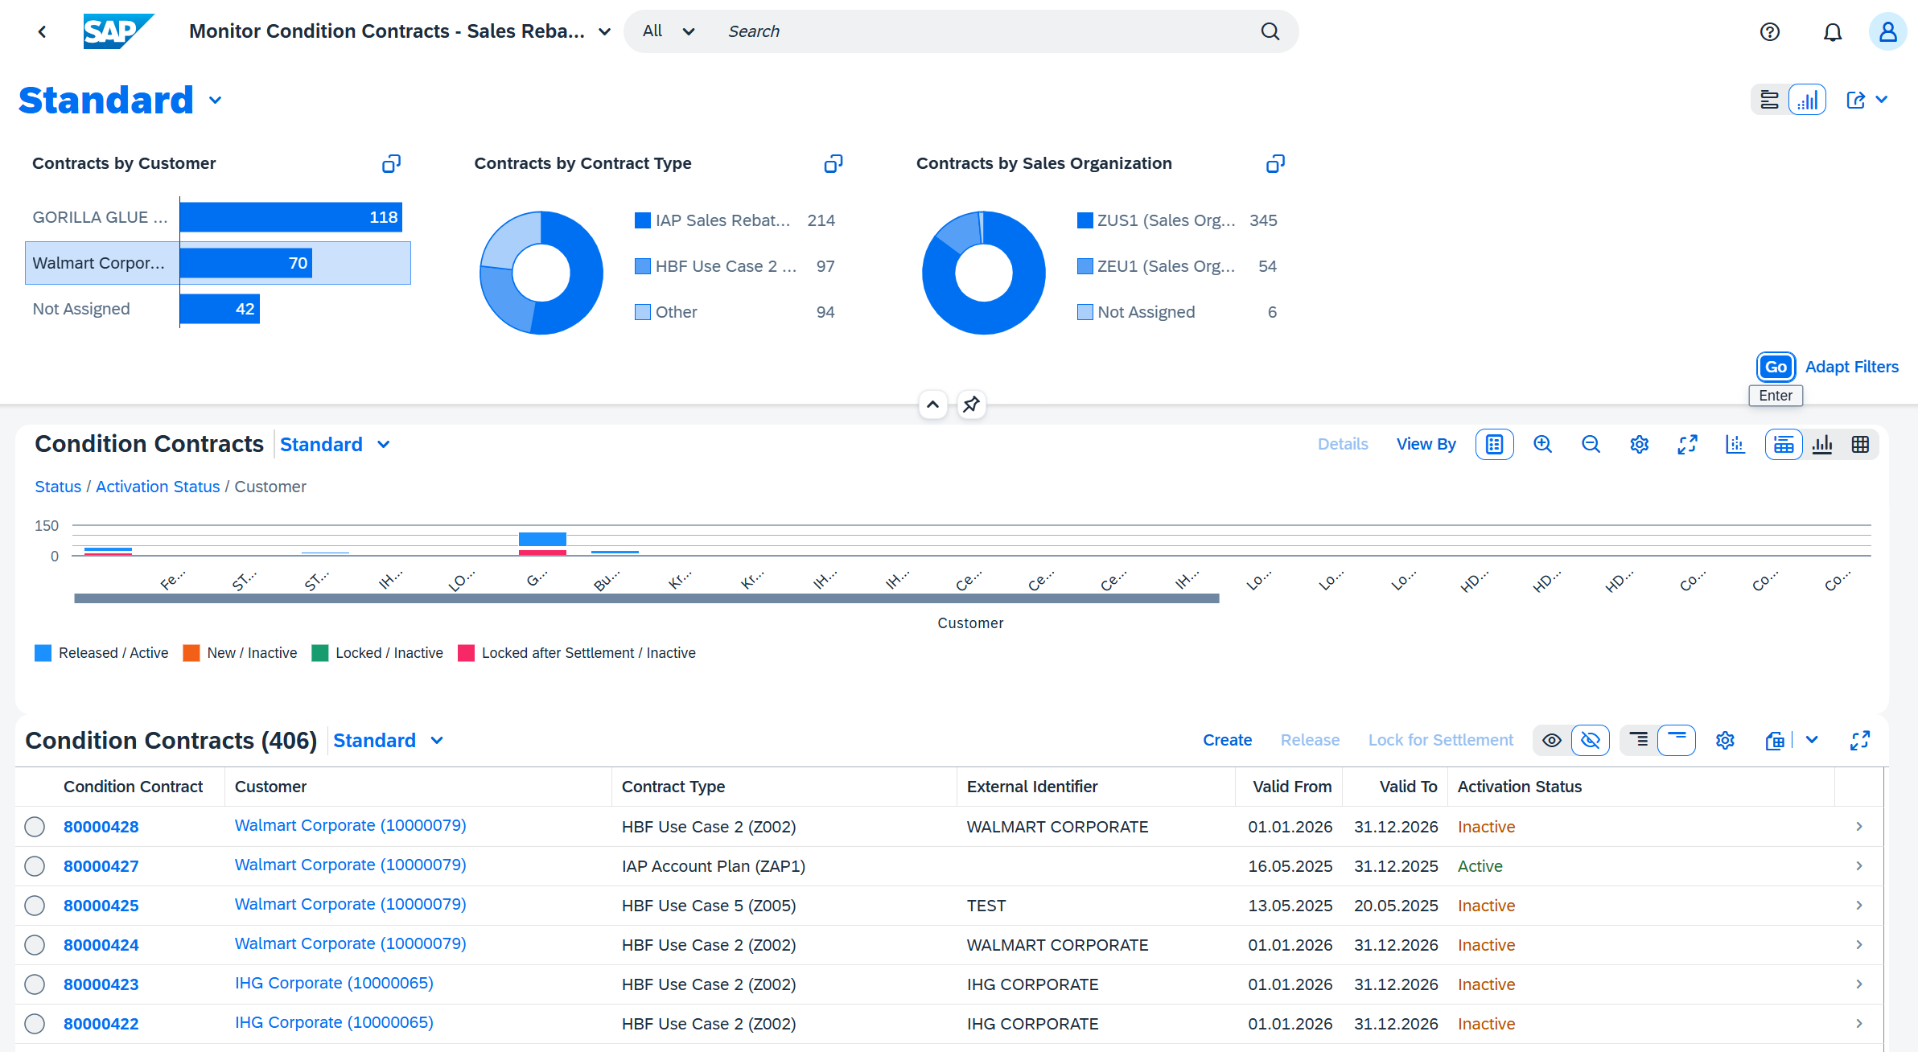Open the View By menu

(1426, 445)
